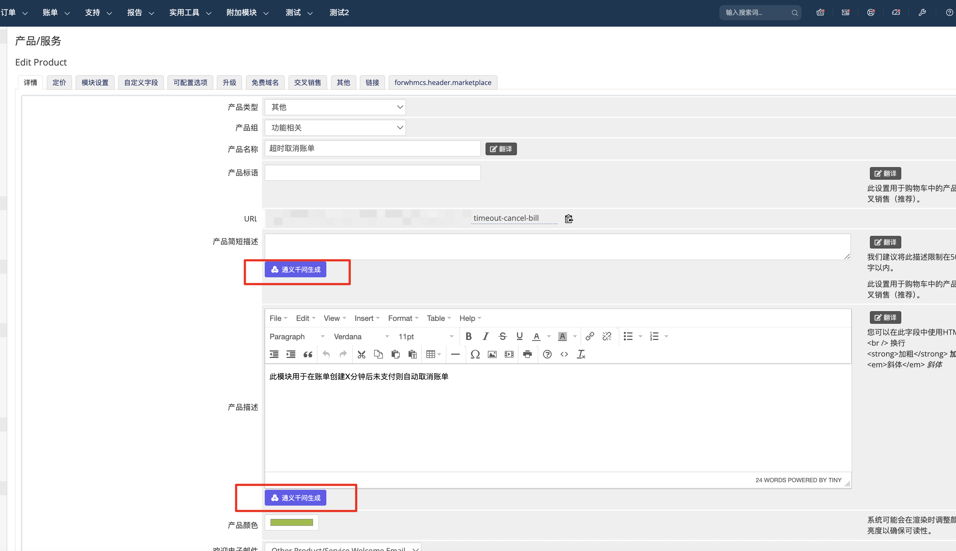Copy product URL with clipboard icon
Image resolution: width=956 pixels, height=551 pixels.
[568, 219]
